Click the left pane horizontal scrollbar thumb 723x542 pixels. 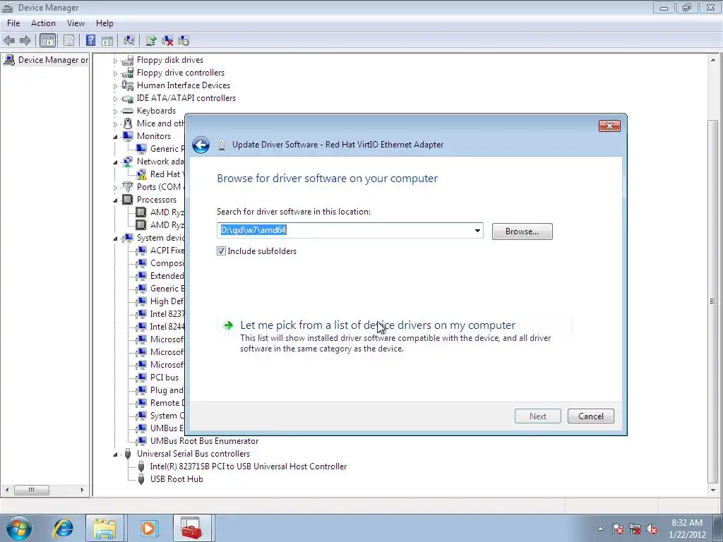[x=31, y=490]
